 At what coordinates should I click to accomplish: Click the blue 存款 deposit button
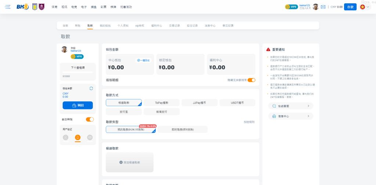click(350, 7)
